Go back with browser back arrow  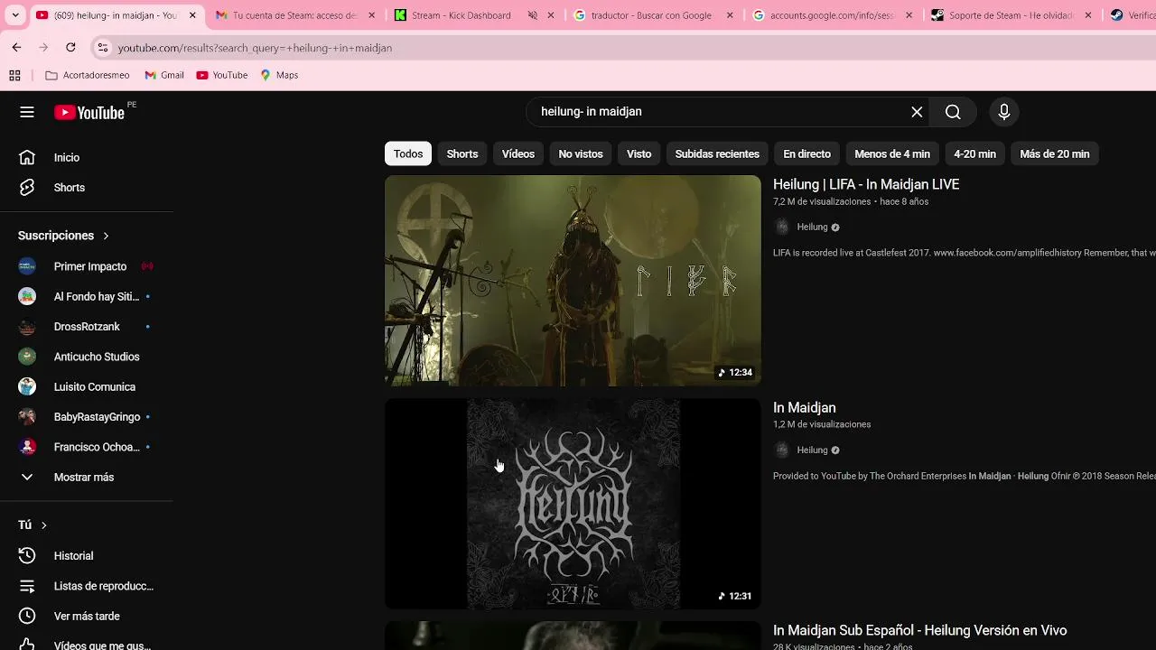coord(16,47)
